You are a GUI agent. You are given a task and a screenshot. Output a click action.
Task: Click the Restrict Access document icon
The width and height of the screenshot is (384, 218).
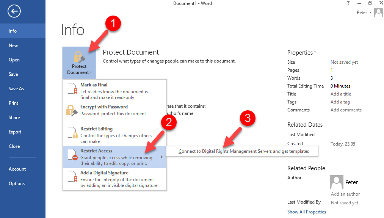tap(72, 155)
